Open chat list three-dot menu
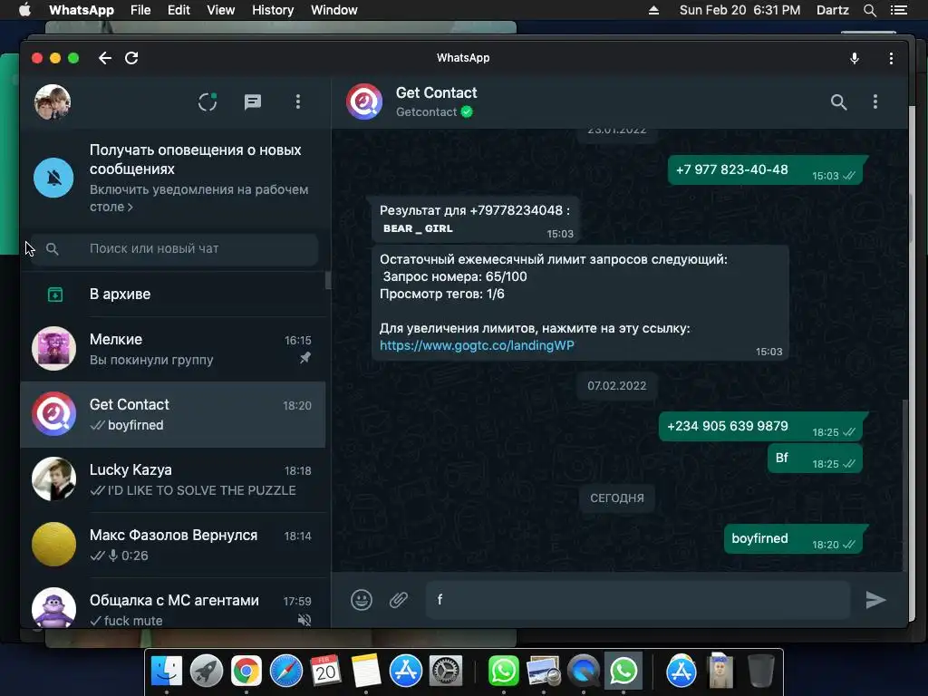The image size is (928, 696). pos(297,101)
